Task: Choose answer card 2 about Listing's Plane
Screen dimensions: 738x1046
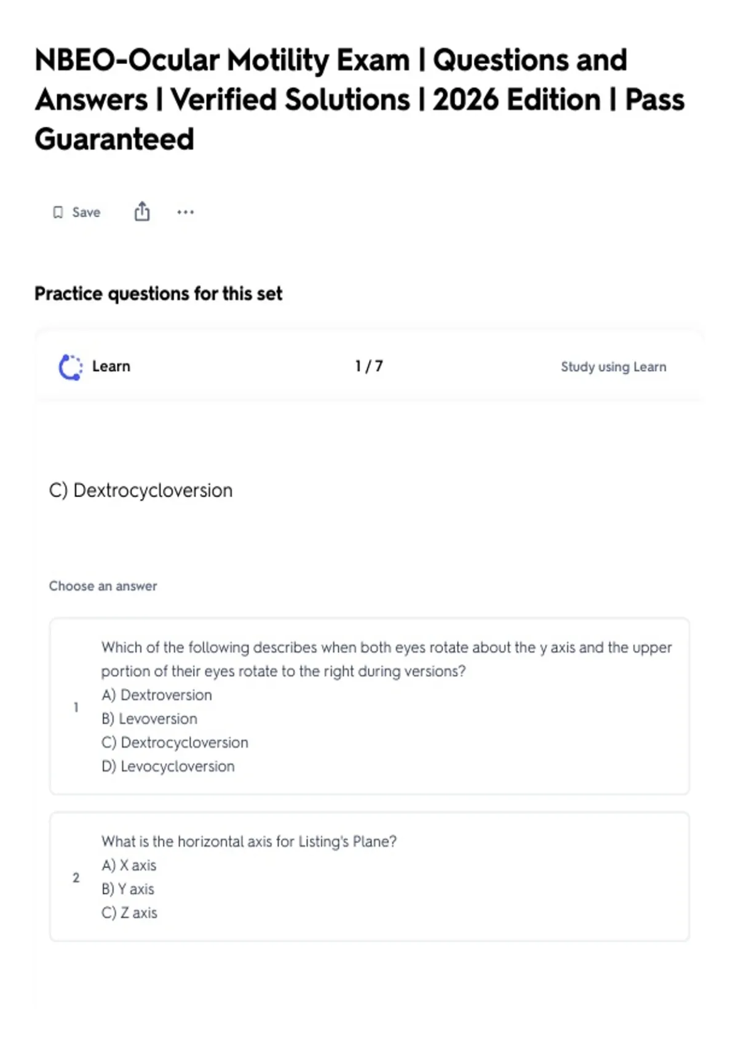Action: point(369,876)
